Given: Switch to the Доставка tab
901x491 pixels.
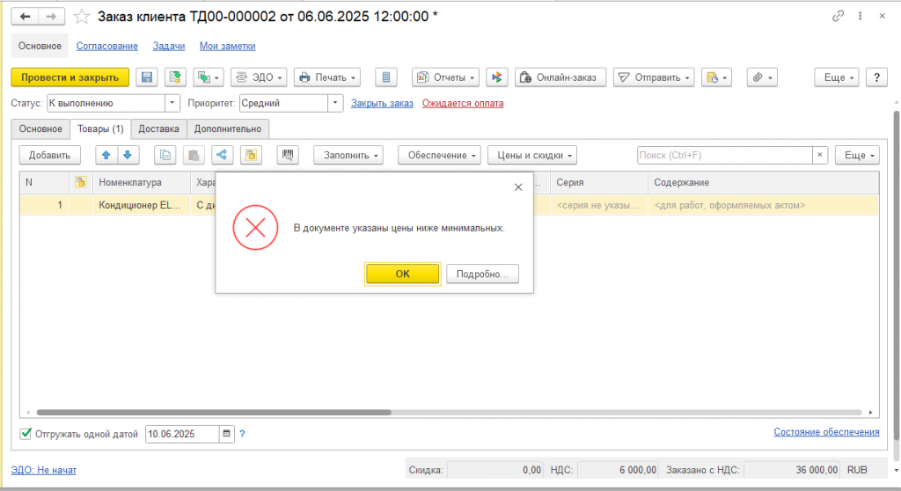Looking at the screenshot, I should 158,128.
